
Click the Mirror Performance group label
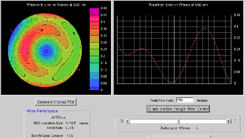pos(42,111)
